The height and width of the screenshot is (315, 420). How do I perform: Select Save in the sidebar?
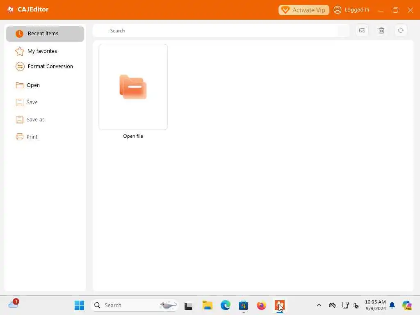click(27, 102)
